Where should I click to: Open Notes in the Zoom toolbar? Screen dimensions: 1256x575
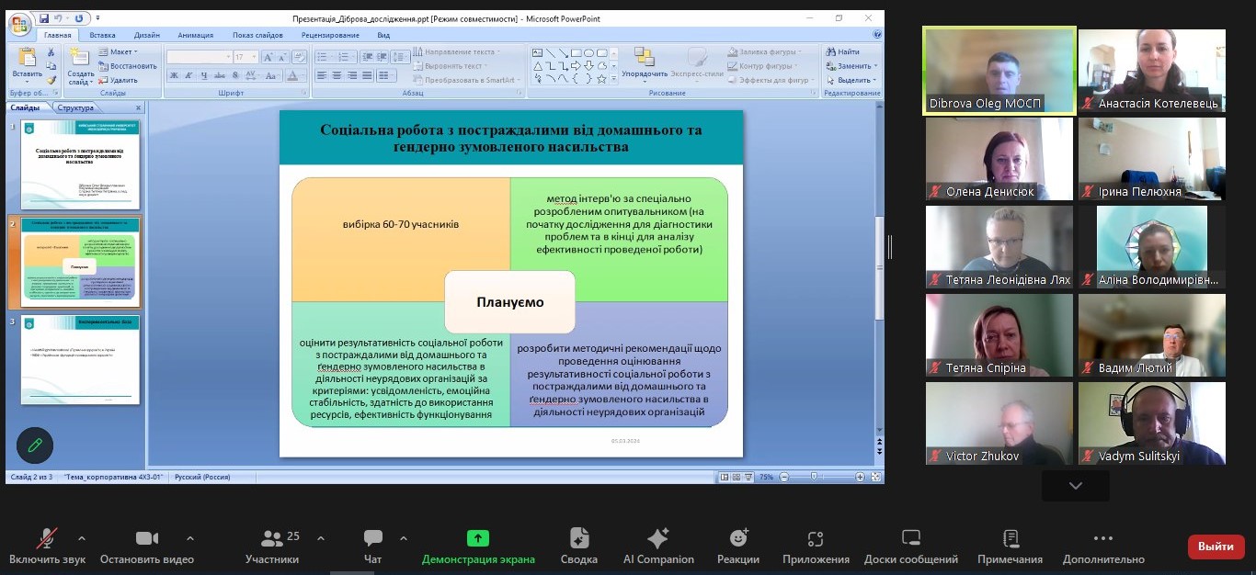coord(1010,539)
